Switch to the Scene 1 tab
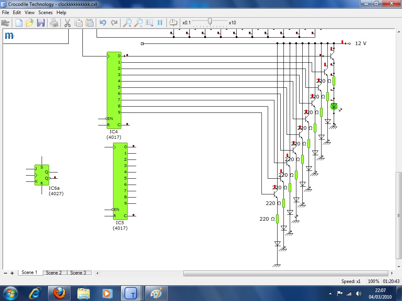The image size is (402, 301). point(29,272)
